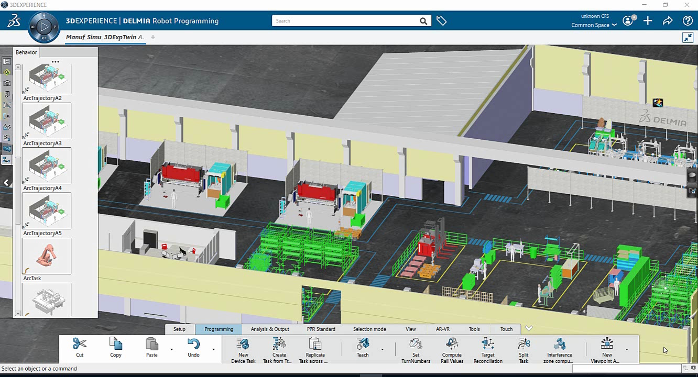
Task: Click the 3DS logo in top bar
Action: pyautogui.click(x=14, y=21)
